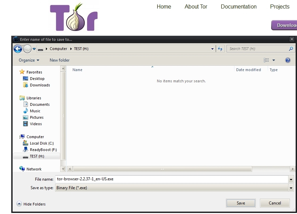This screenshot has height=214, width=297.
Task: Sort files by the Name column
Action: pyautogui.click(x=77, y=70)
